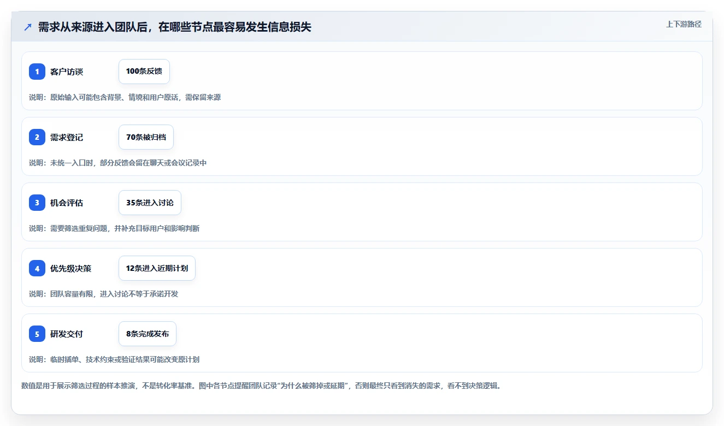The image size is (724, 426).
Task: Click the step 1 number badge
Action: [37, 72]
